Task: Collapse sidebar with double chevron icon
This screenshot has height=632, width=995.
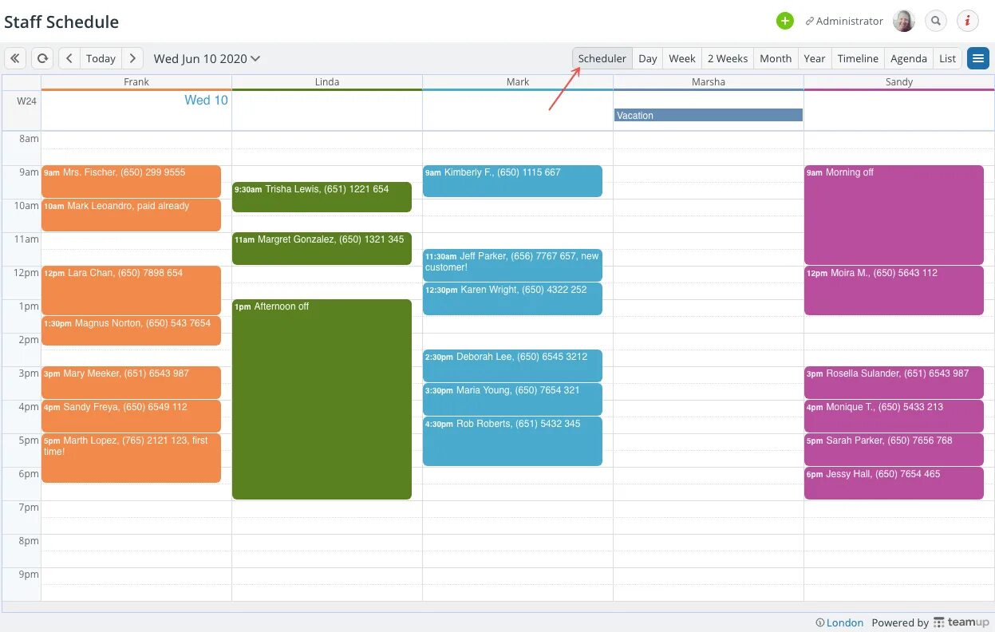Action: [16, 58]
